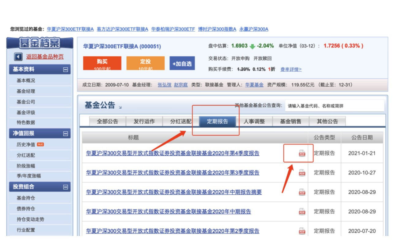Add fund with the +加自选 button

pyautogui.click(x=182, y=64)
